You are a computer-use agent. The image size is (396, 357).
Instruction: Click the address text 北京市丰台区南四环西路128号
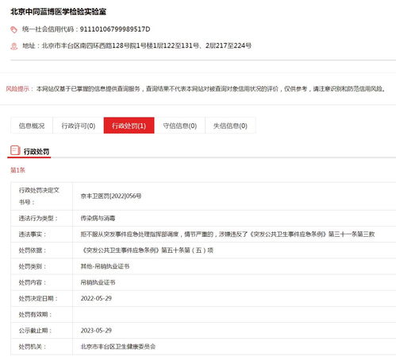pos(87,45)
